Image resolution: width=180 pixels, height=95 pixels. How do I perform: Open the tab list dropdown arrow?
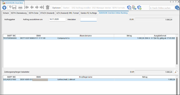pyautogui.click(x=176, y=2)
